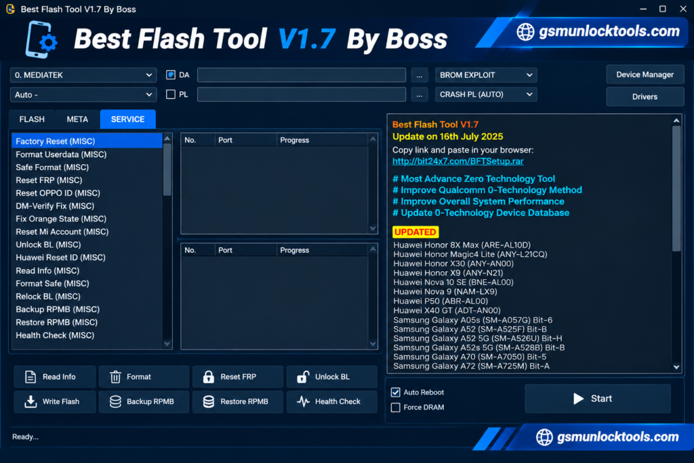Open the 0. MEDIATEK platform dropdown
The image size is (694, 463).
[x=83, y=75]
